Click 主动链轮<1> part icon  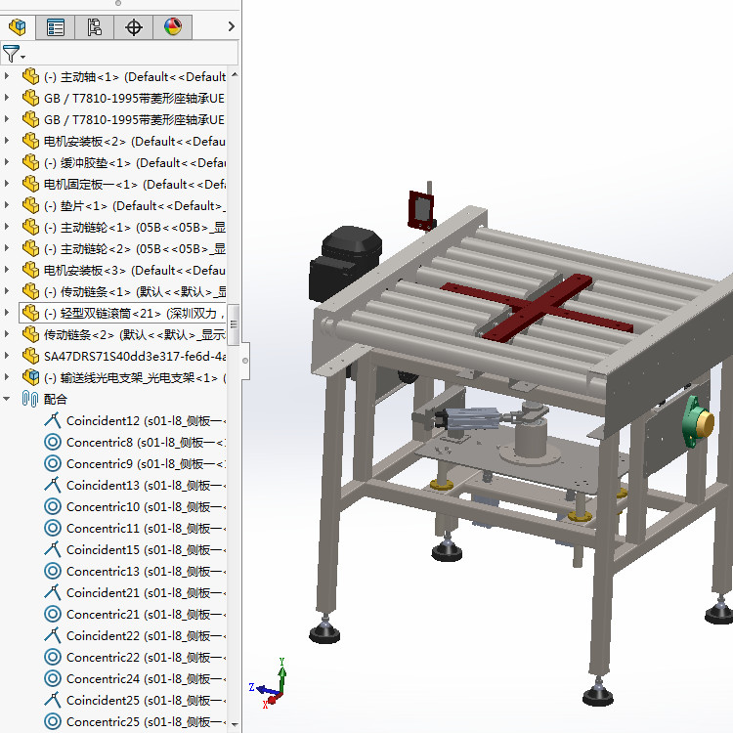pos(30,227)
